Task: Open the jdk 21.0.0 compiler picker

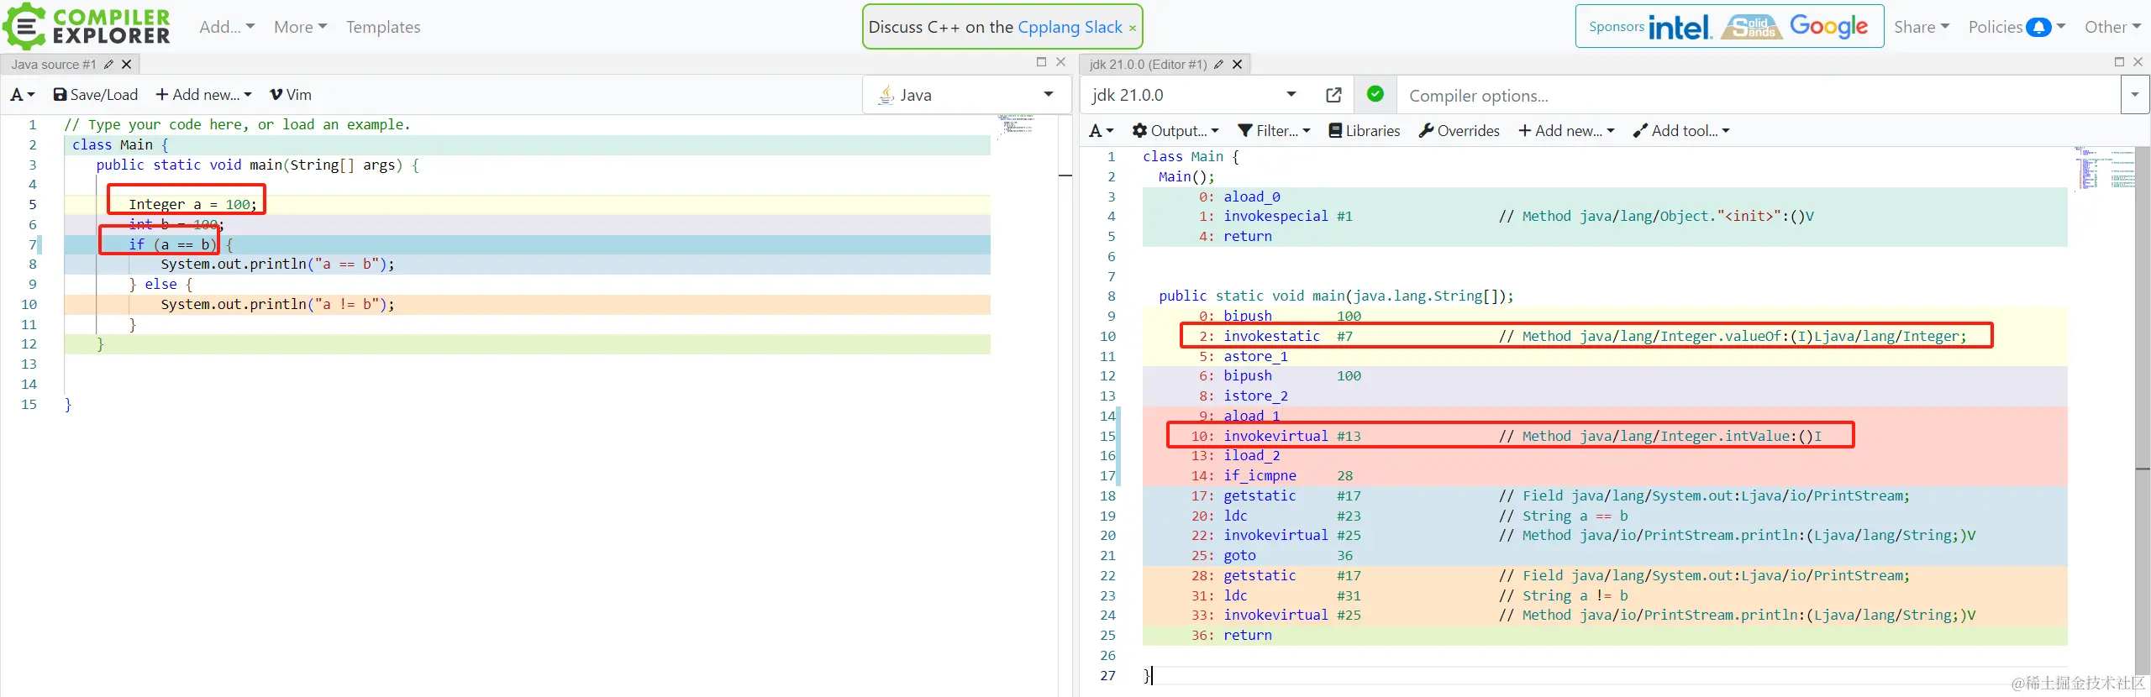Action: click(x=1194, y=95)
